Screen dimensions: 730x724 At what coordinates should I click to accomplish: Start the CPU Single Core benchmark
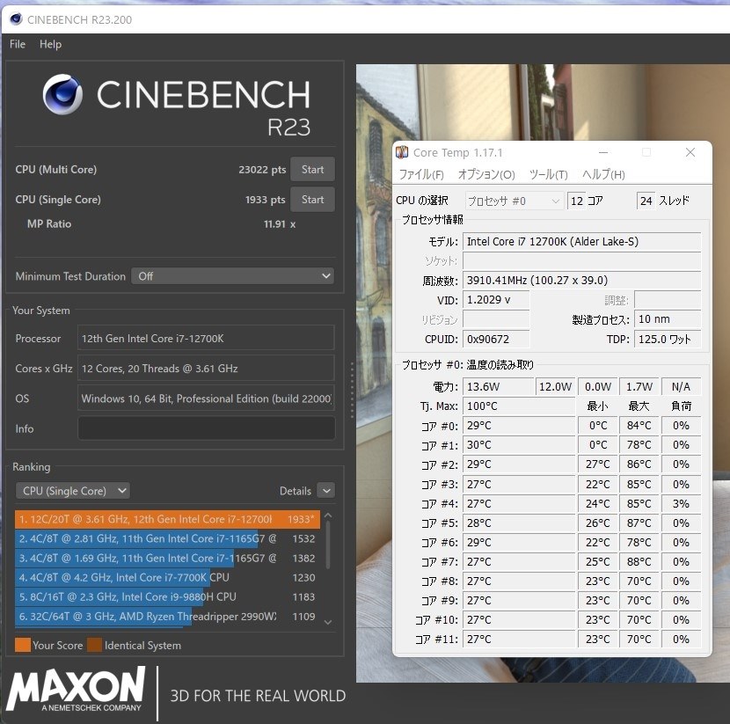[312, 199]
